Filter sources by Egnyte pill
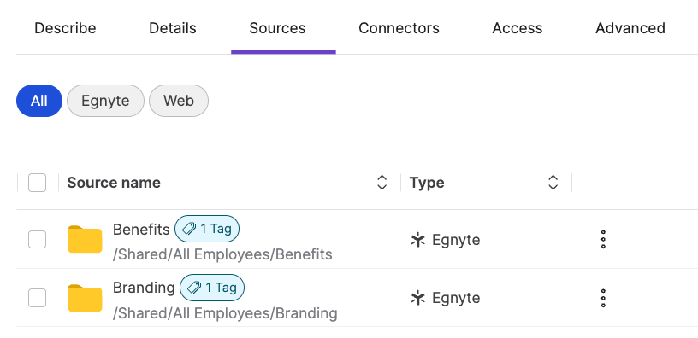This screenshot has height=338, width=698. 105,101
